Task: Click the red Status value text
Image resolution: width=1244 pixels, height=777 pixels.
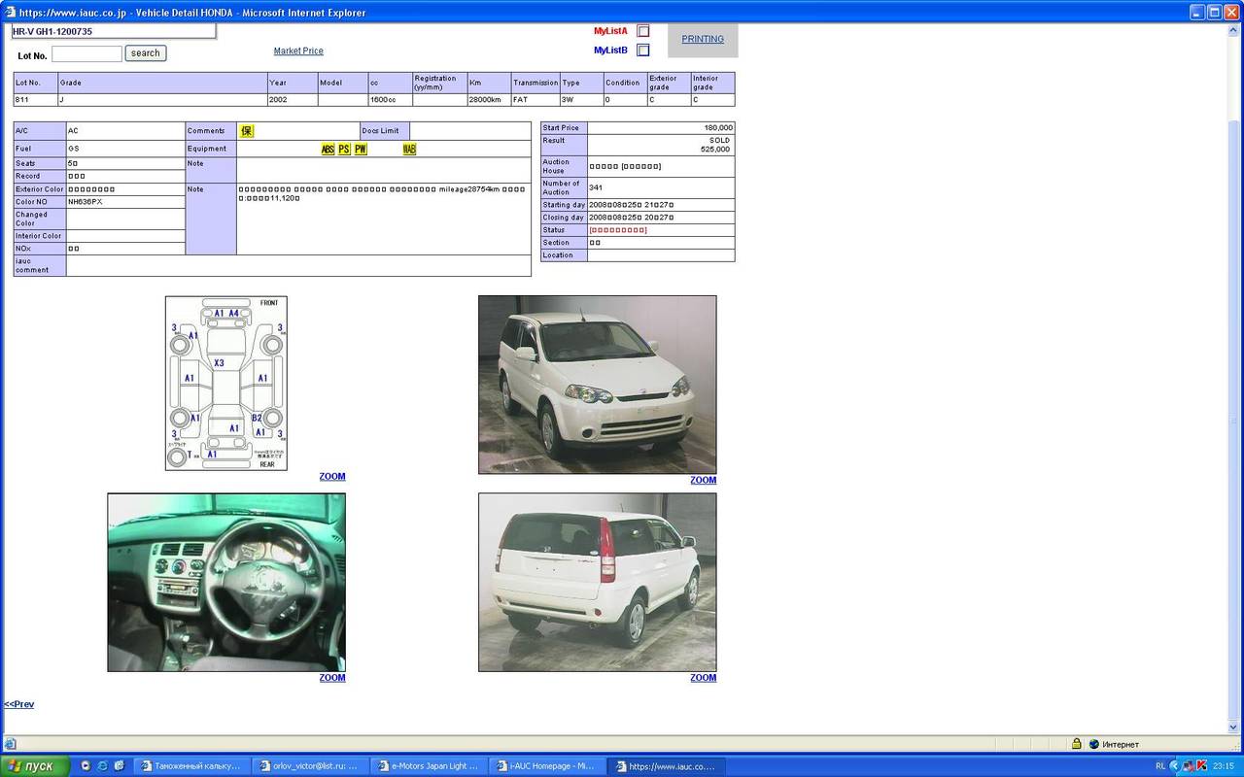Action: pos(618,230)
